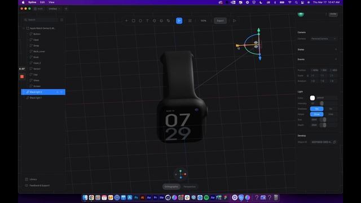Click the layers search field
The height and width of the screenshot is (203, 361).
click(x=41, y=20)
